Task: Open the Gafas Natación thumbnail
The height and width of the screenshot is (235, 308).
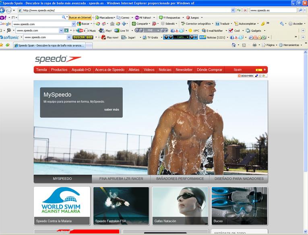Action: pyautogui.click(x=180, y=206)
